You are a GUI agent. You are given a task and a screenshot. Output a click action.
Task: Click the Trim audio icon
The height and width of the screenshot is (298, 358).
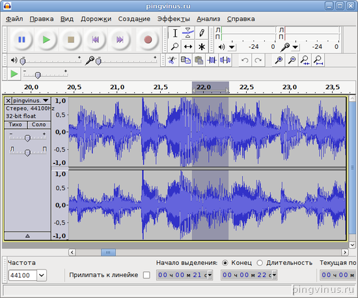coord(212,61)
